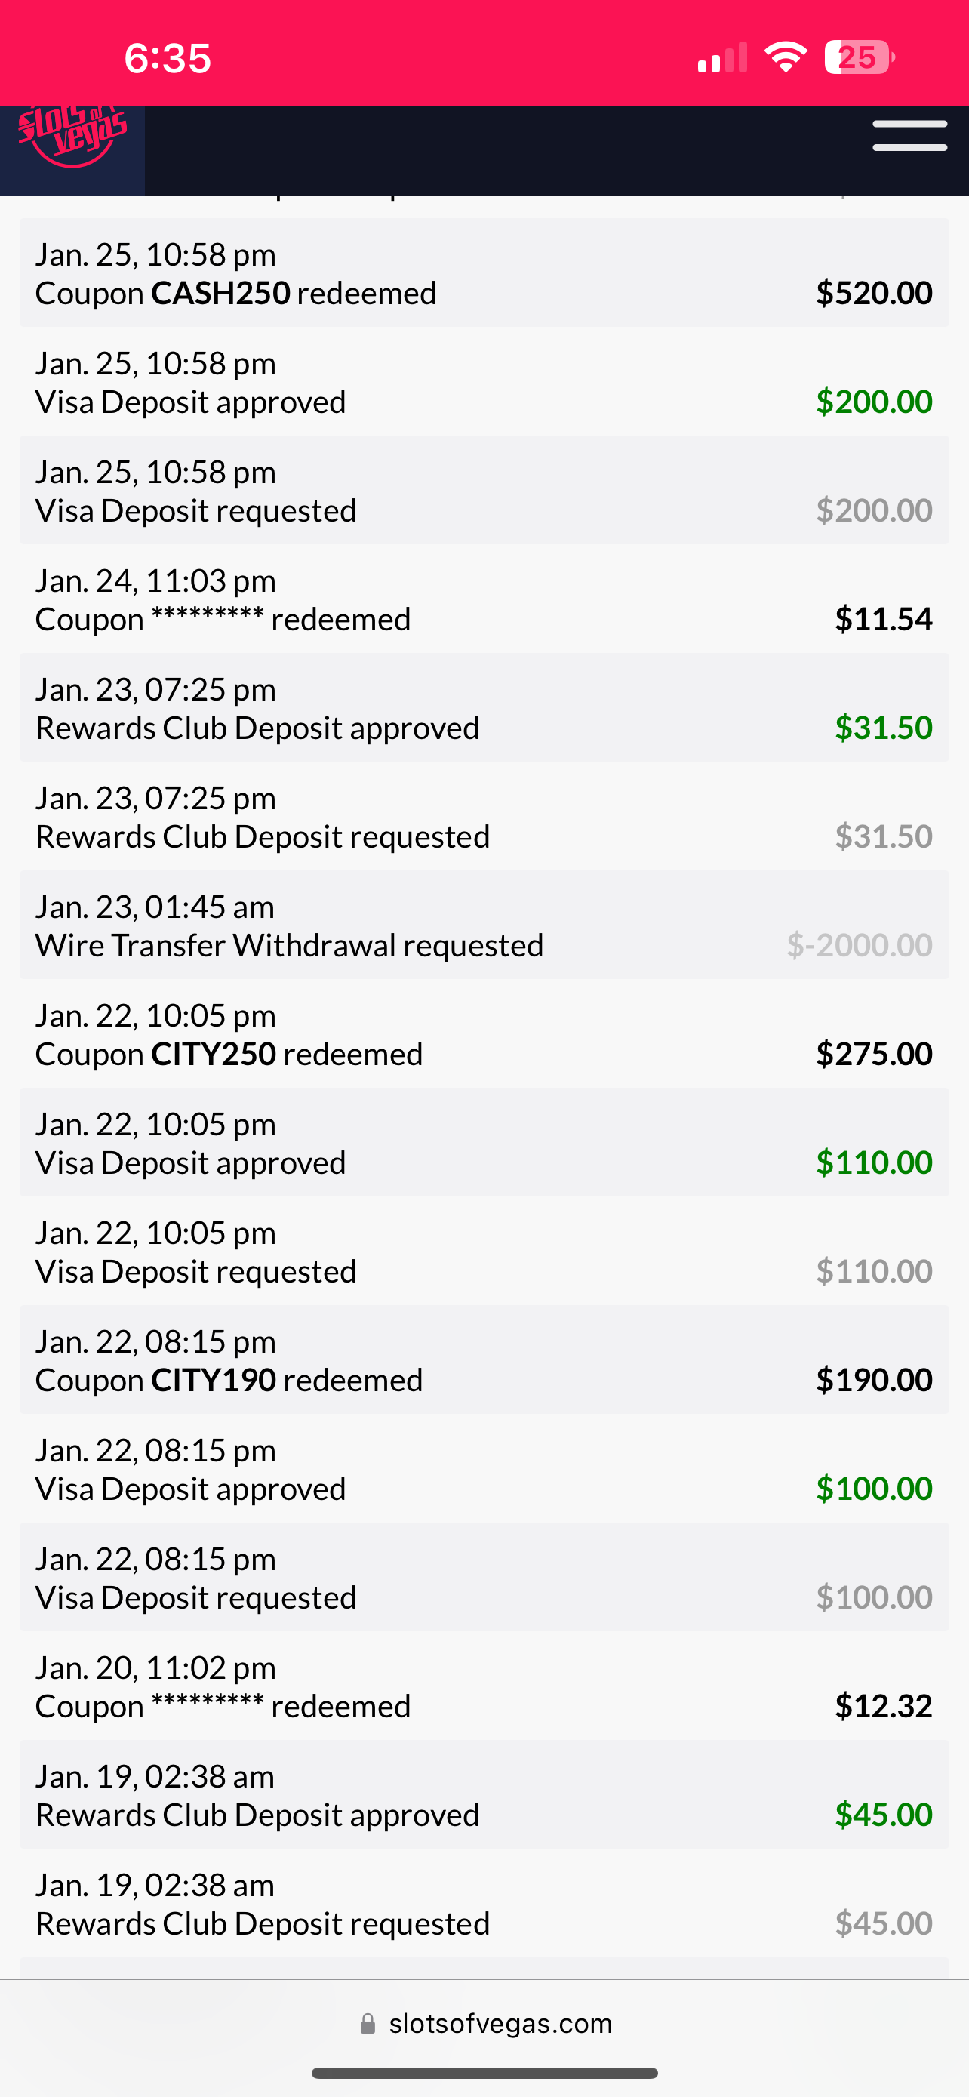This screenshot has height=2097, width=969.
Task: Select the Wire Transfer Withdrawal requested row
Action: [484, 925]
